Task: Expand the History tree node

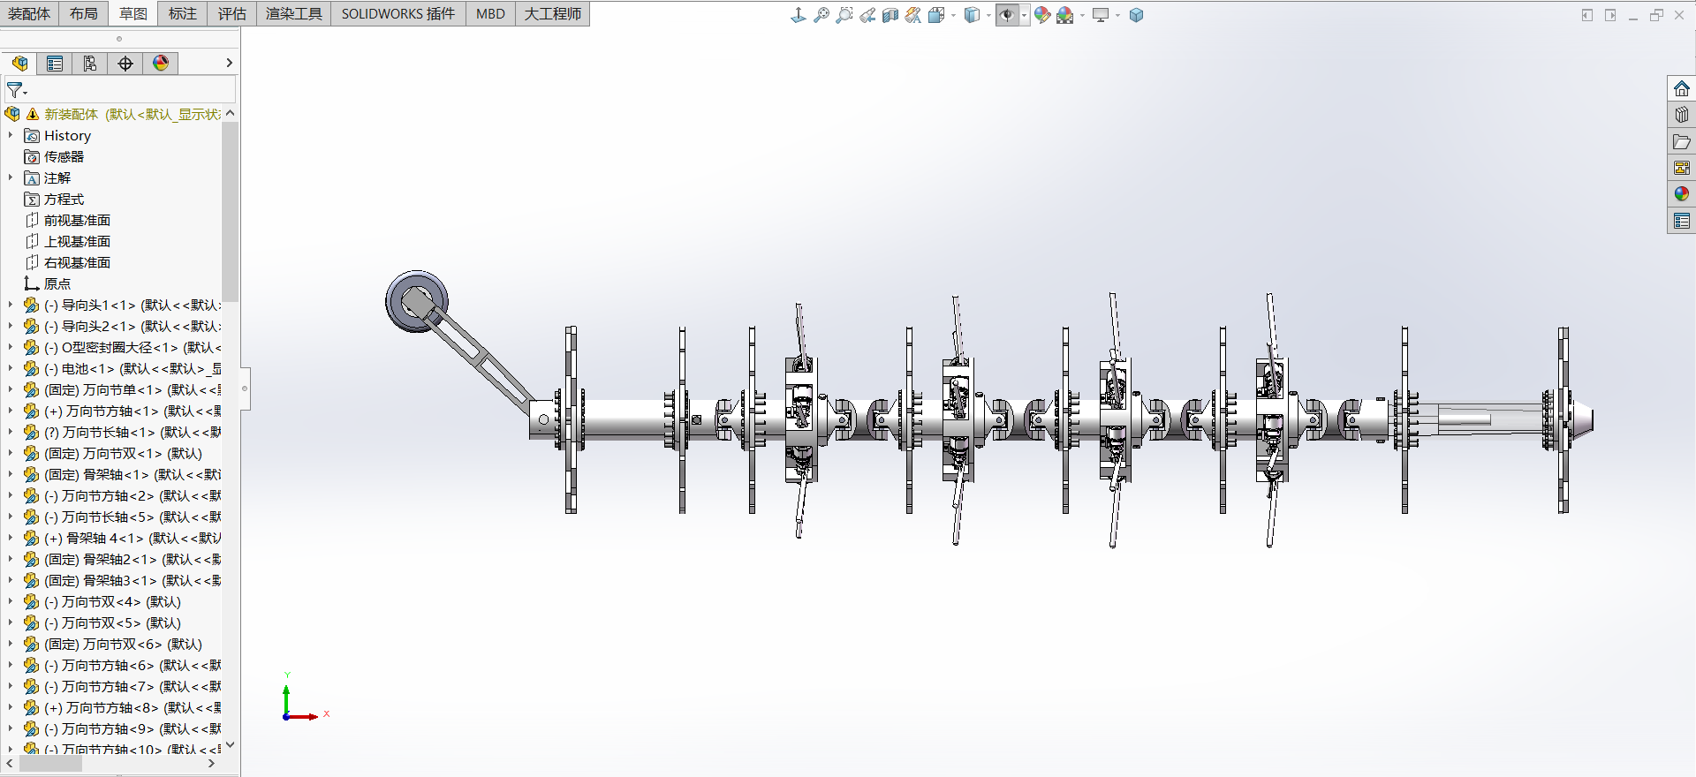Action: tap(11, 135)
